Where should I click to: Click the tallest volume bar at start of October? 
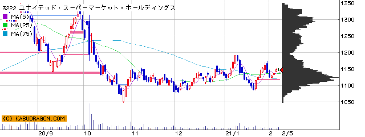(89, 117)
